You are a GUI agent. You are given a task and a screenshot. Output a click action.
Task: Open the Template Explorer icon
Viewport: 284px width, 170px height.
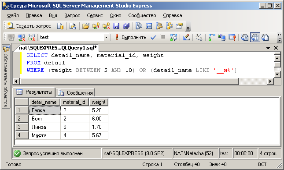tap(170, 26)
